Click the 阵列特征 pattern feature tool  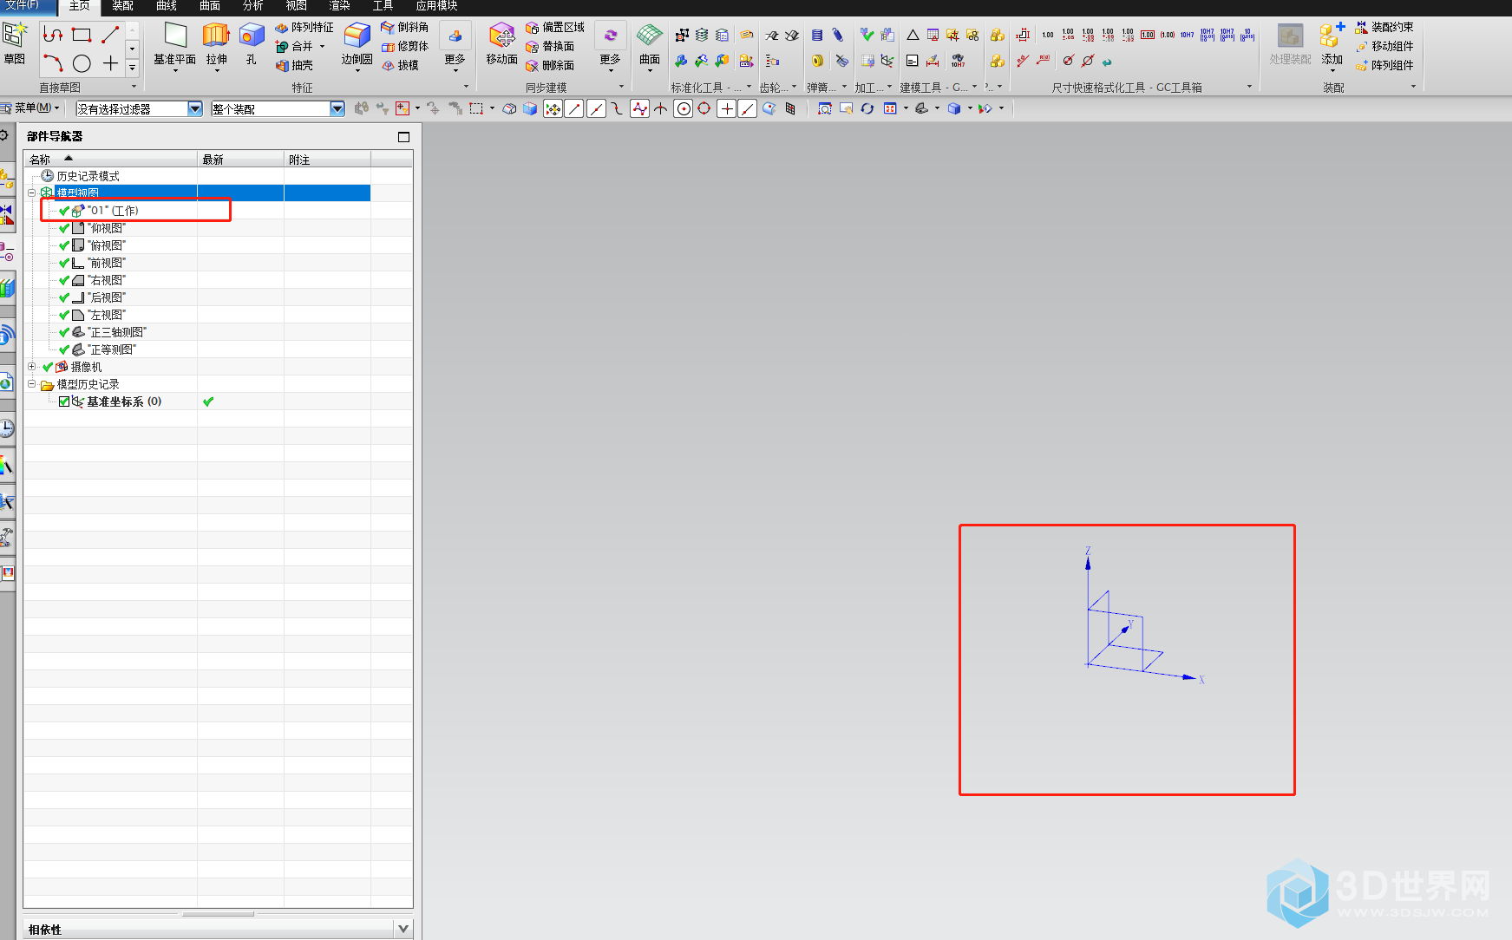(x=304, y=28)
